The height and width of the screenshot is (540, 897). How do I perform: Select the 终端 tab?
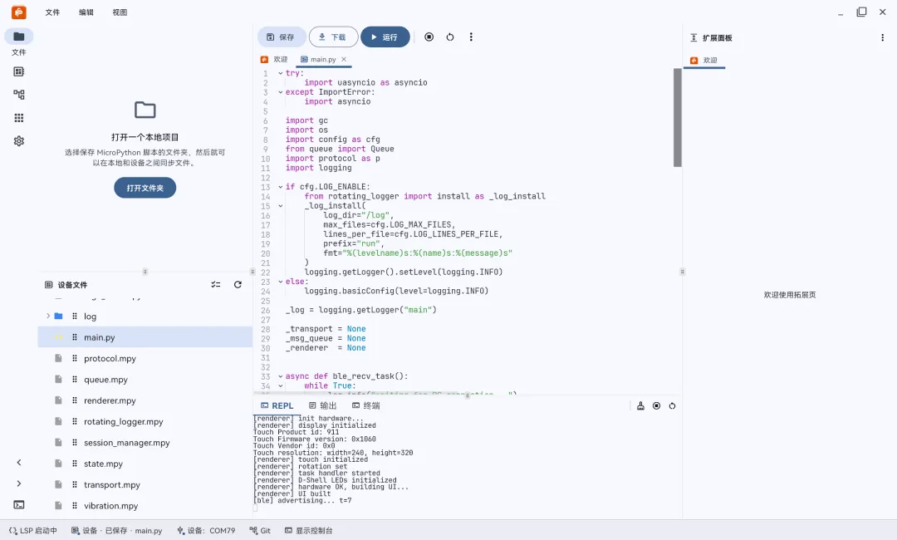click(x=366, y=405)
